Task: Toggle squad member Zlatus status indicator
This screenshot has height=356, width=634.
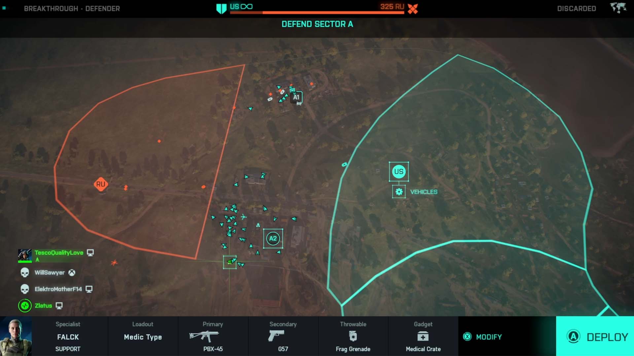Action: (24, 306)
